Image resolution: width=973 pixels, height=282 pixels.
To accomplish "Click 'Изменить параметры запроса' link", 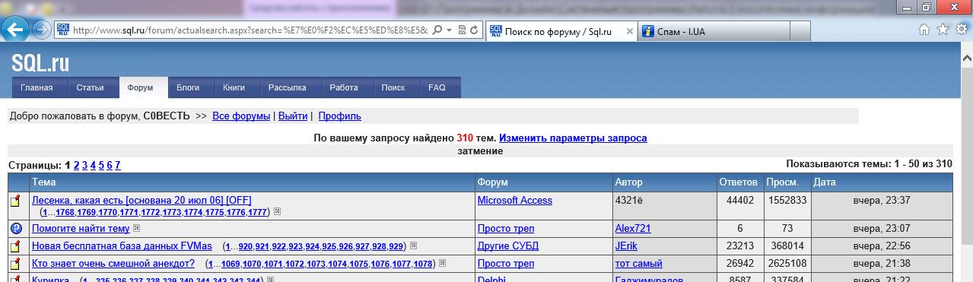I will (x=573, y=138).
